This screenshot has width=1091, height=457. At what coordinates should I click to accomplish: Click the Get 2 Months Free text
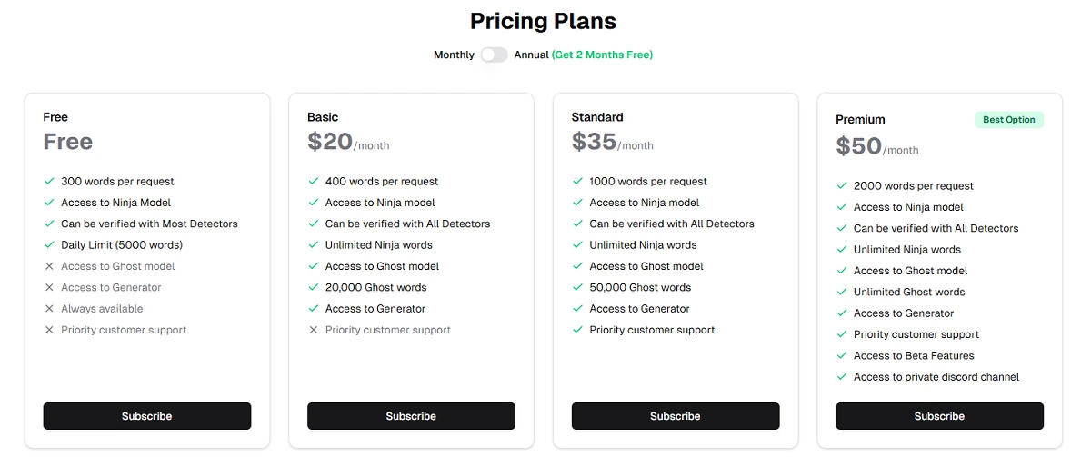pyautogui.click(x=602, y=55)
